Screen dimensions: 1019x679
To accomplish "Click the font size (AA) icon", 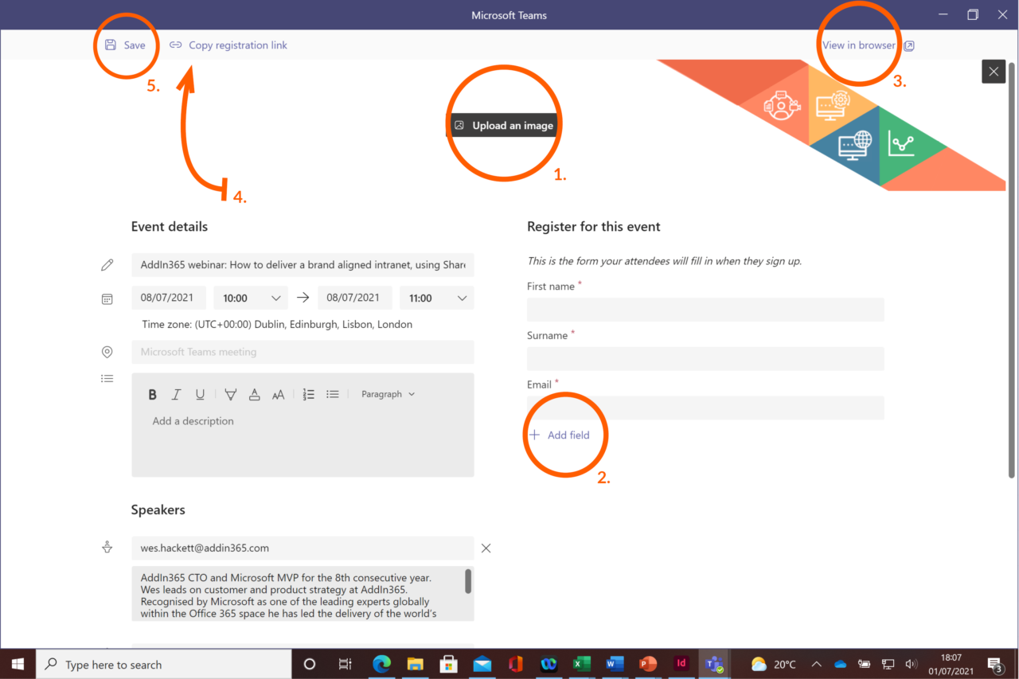I will 278,393.
